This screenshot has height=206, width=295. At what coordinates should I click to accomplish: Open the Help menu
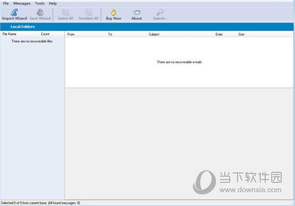coord(52,3)
